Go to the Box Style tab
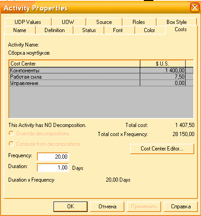 coord(176,22)
